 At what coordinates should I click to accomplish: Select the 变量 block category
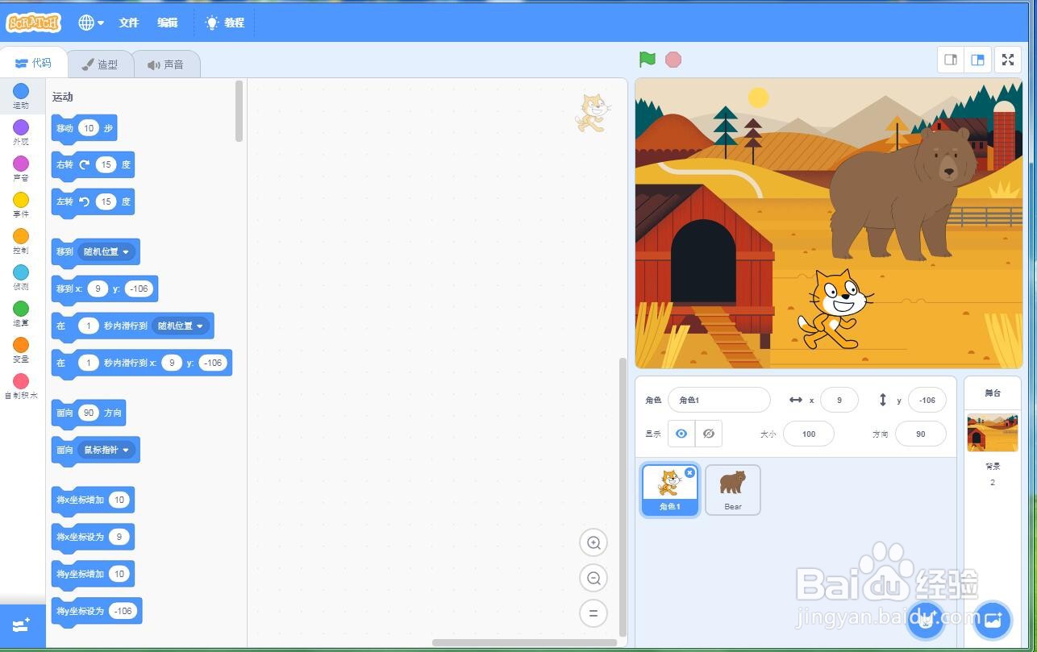[21, 350]
